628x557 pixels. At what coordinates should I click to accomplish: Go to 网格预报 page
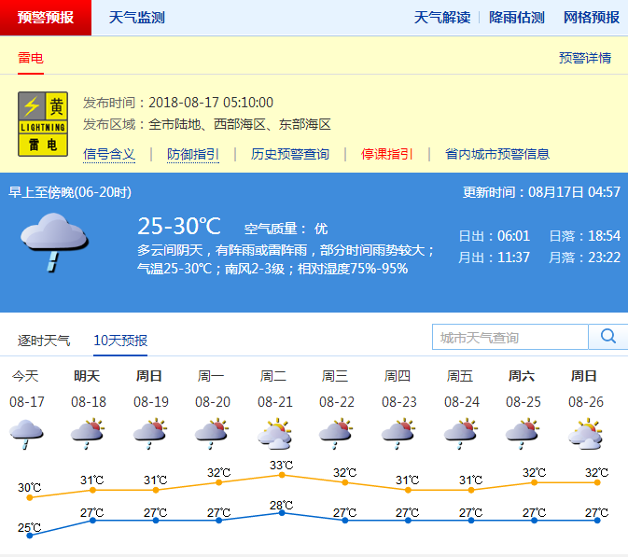592,18
